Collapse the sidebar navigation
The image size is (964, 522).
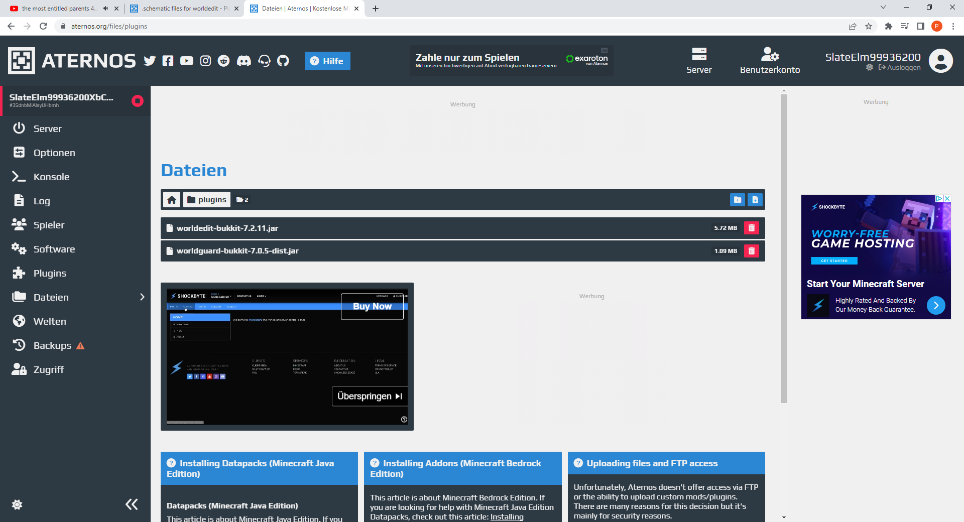[132, 504]
